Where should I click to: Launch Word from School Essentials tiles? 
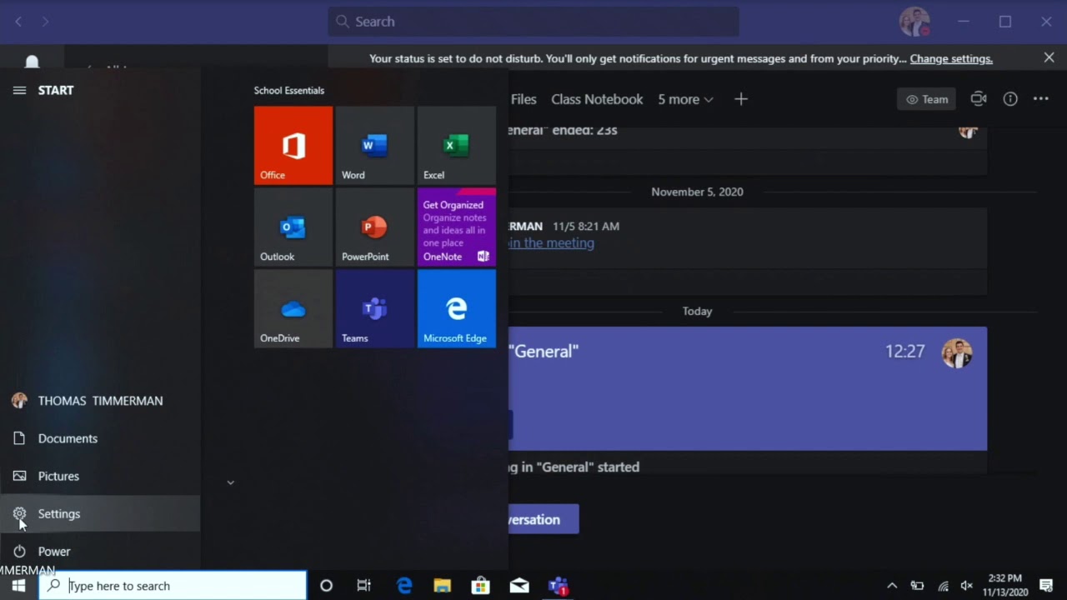click(375, 145)
